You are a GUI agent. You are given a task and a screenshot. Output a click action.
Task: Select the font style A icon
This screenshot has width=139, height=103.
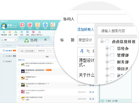(82, 51)
